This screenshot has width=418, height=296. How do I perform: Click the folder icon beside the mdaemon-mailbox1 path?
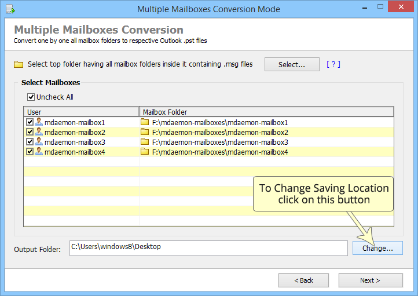pyautogui.click(x=145, y=122)
